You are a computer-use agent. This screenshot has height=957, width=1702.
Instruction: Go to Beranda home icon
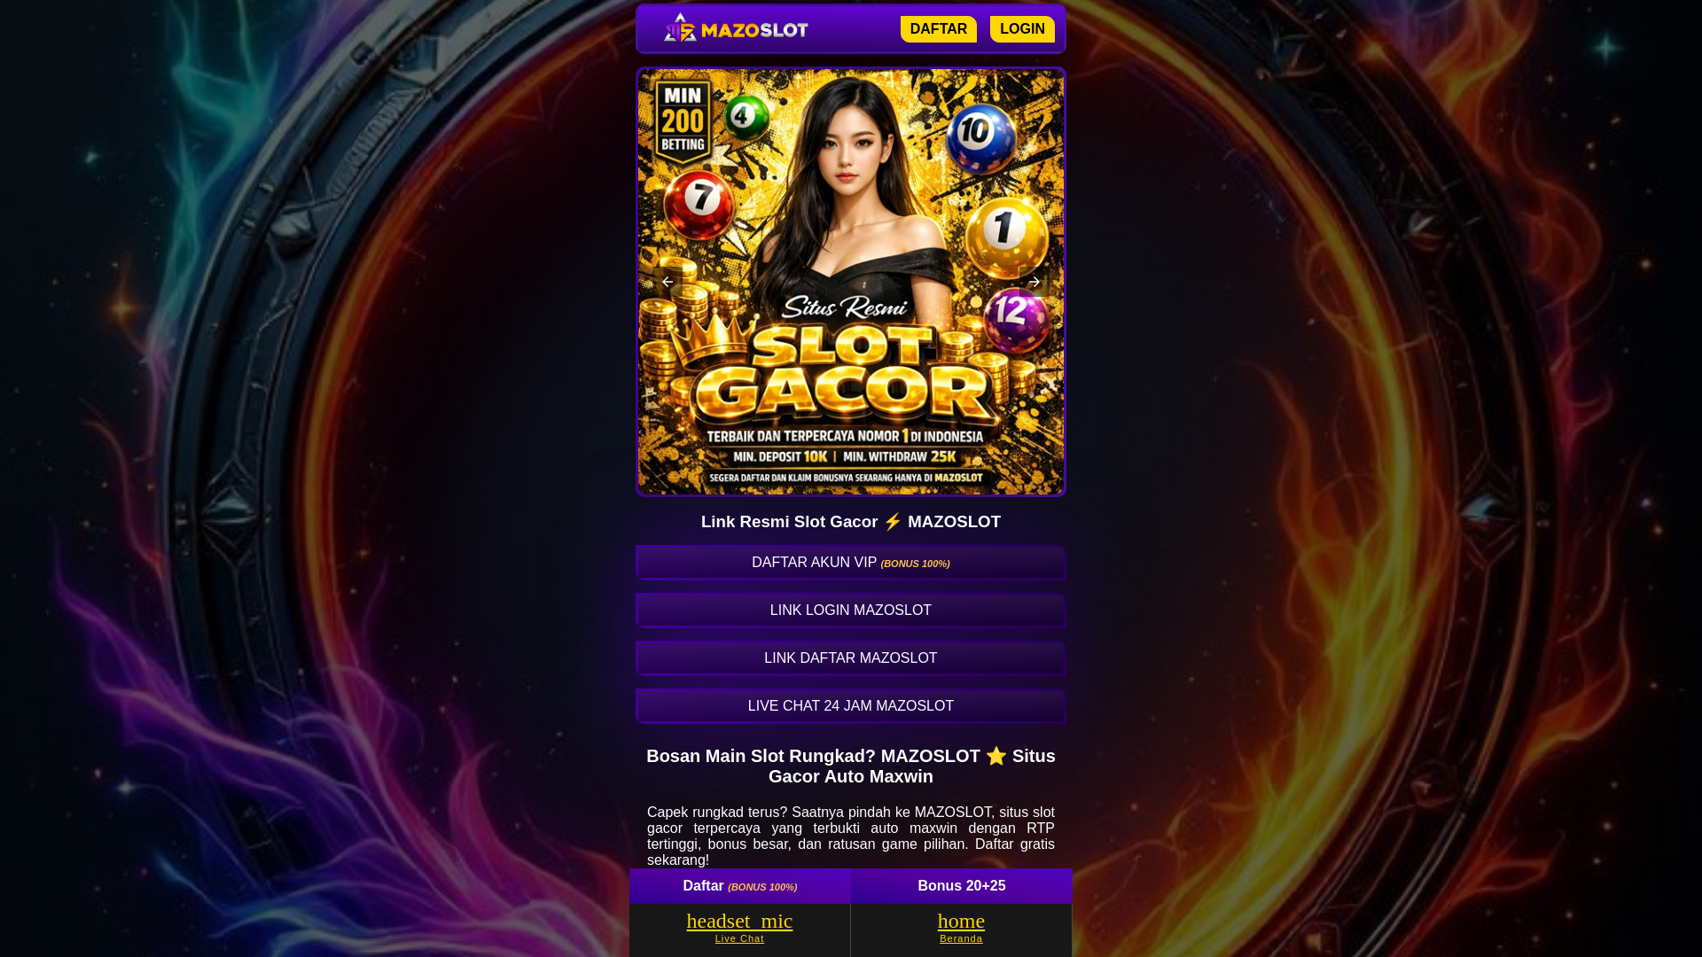click(961, 921)
